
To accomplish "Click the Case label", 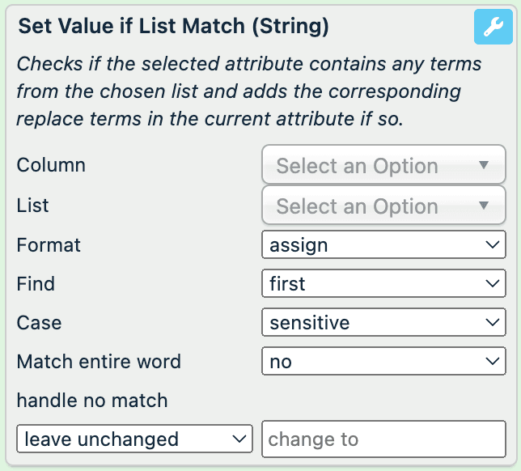I will (39, 323).
